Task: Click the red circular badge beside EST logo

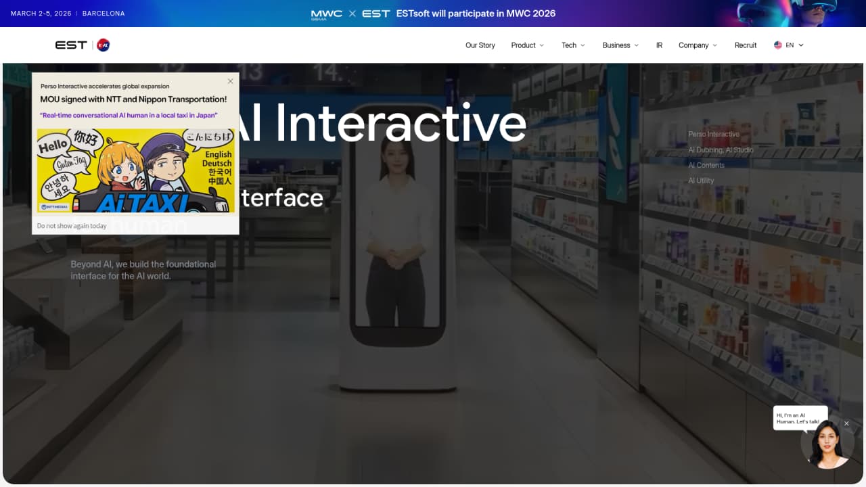Action: (x=104, y=45)
